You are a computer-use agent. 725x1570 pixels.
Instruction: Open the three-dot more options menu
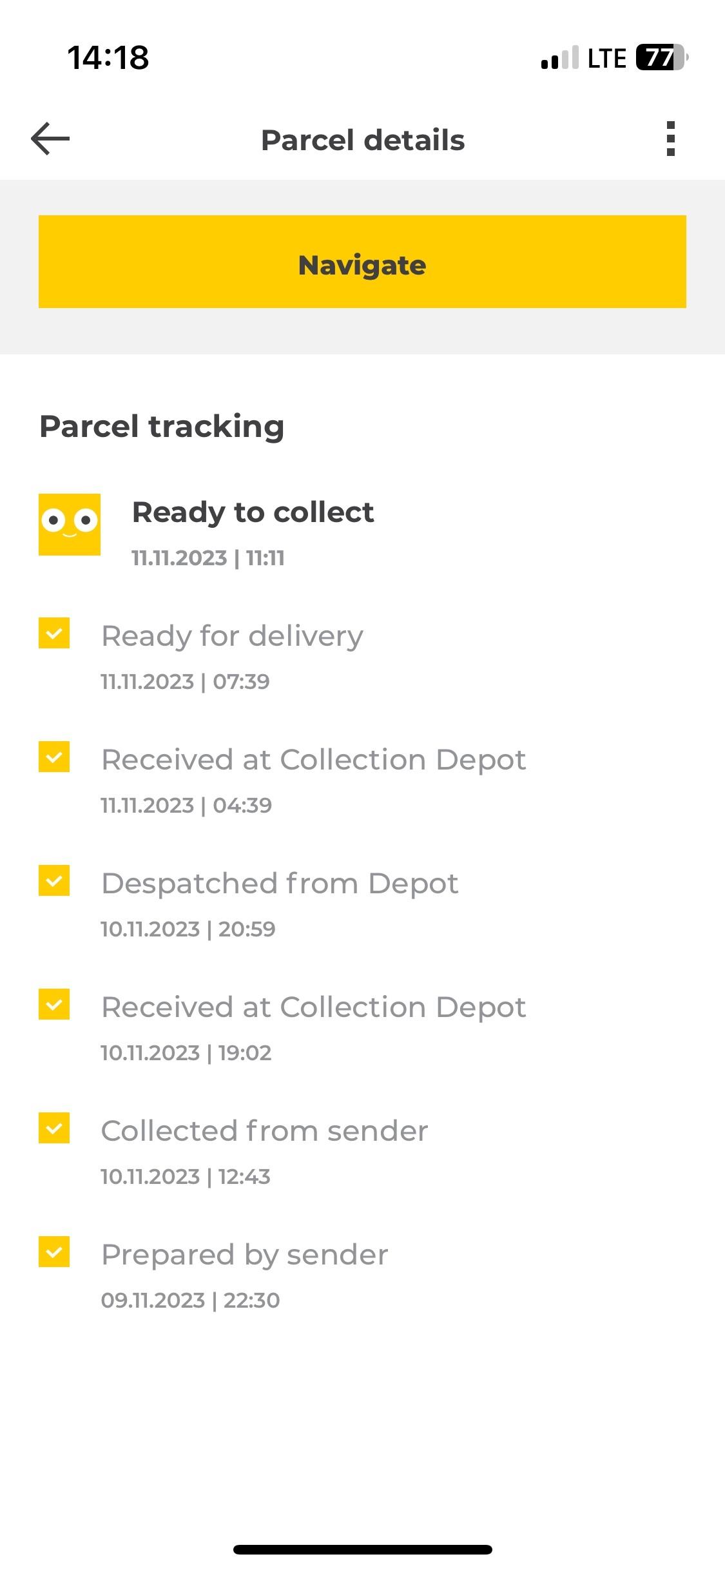(x=670, y=139)
